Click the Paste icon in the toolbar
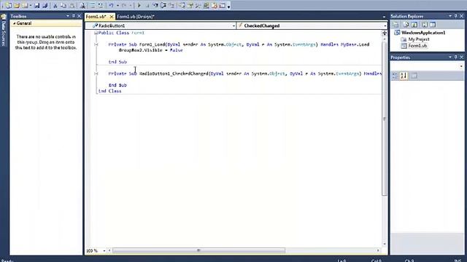The height and width of the screenshot is (262, 467). point(72,6)
